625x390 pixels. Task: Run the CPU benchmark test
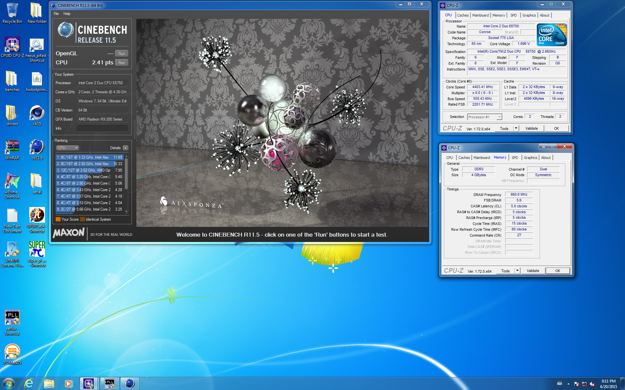(122, 63)
